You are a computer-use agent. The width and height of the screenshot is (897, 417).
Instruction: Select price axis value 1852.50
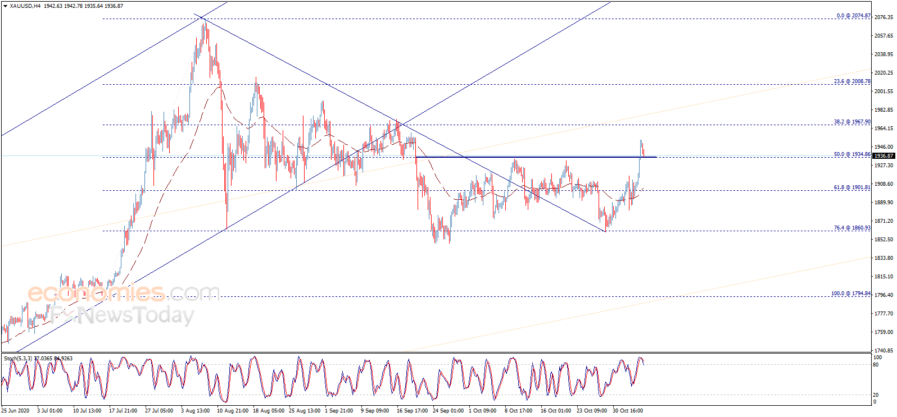[x=884, y=240]
